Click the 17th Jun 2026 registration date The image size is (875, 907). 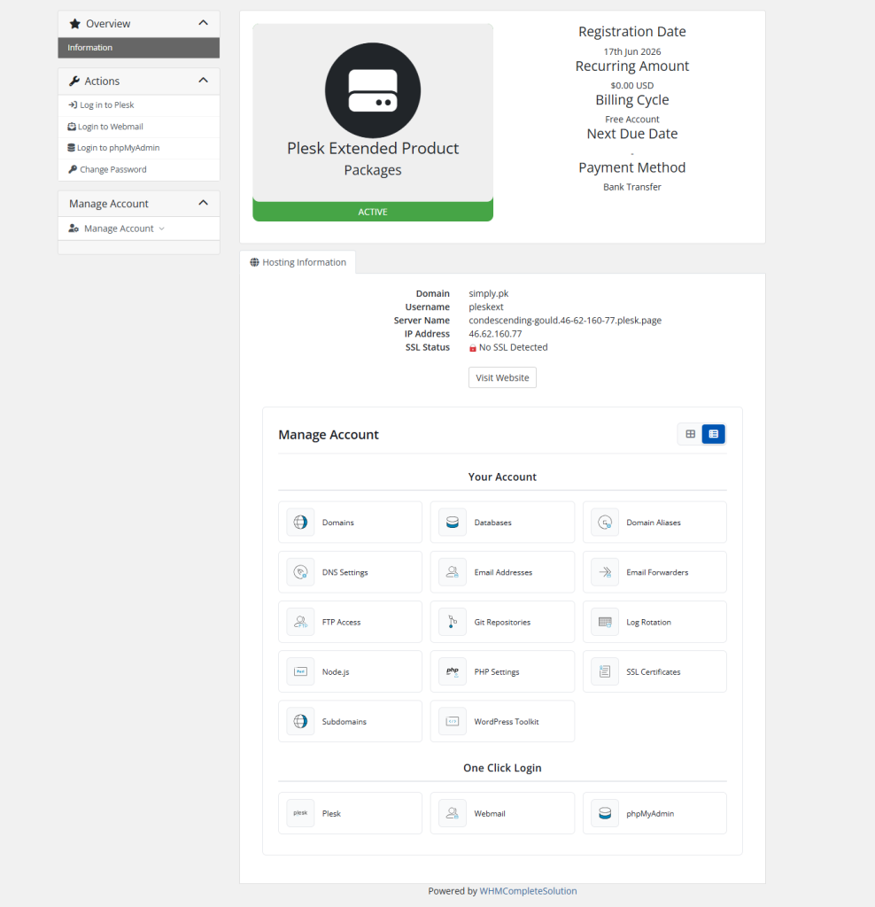click(x=632, y=51)
